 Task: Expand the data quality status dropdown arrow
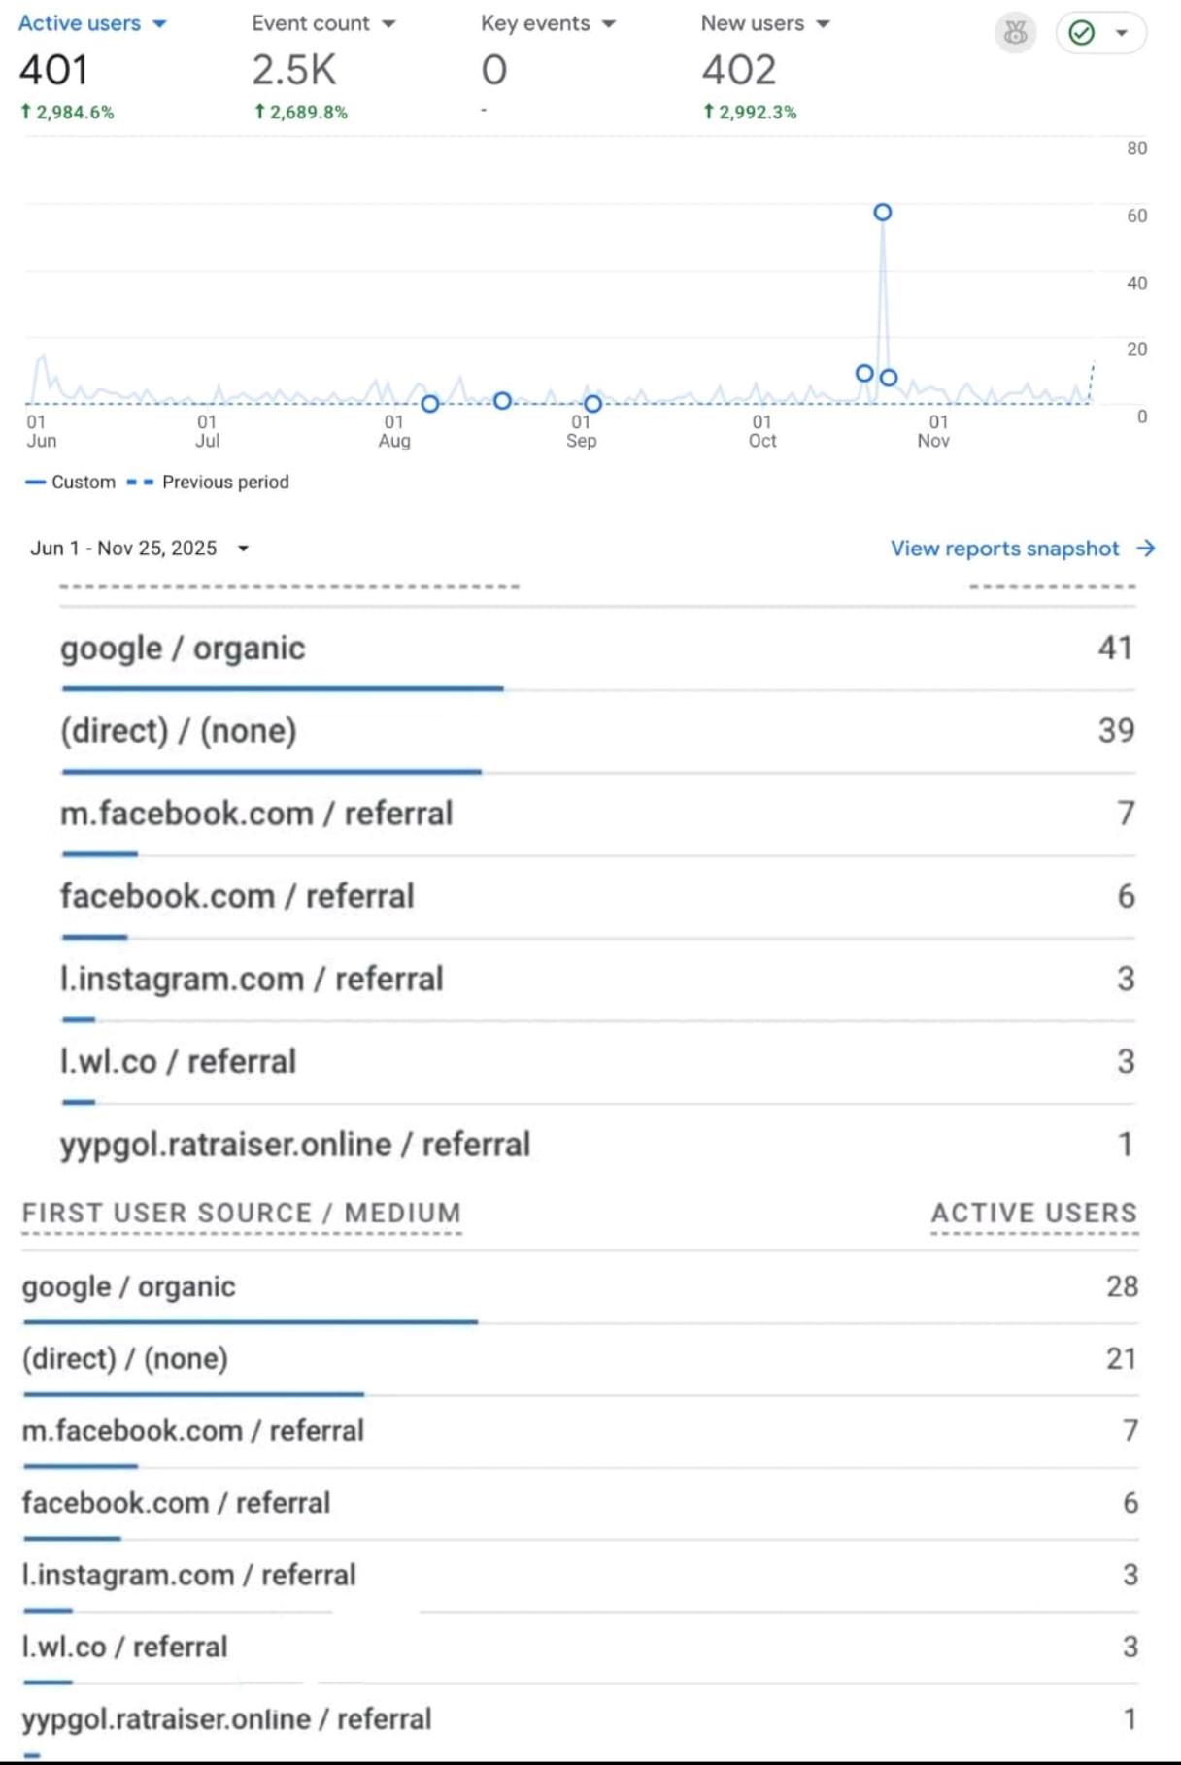tap(1119, 32)
